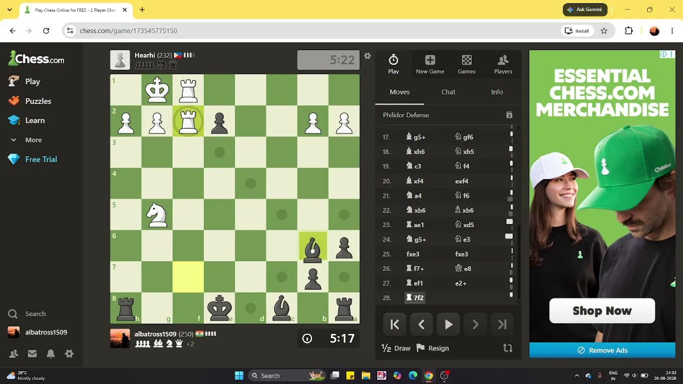Play through the moves automatically

point(449,324)
